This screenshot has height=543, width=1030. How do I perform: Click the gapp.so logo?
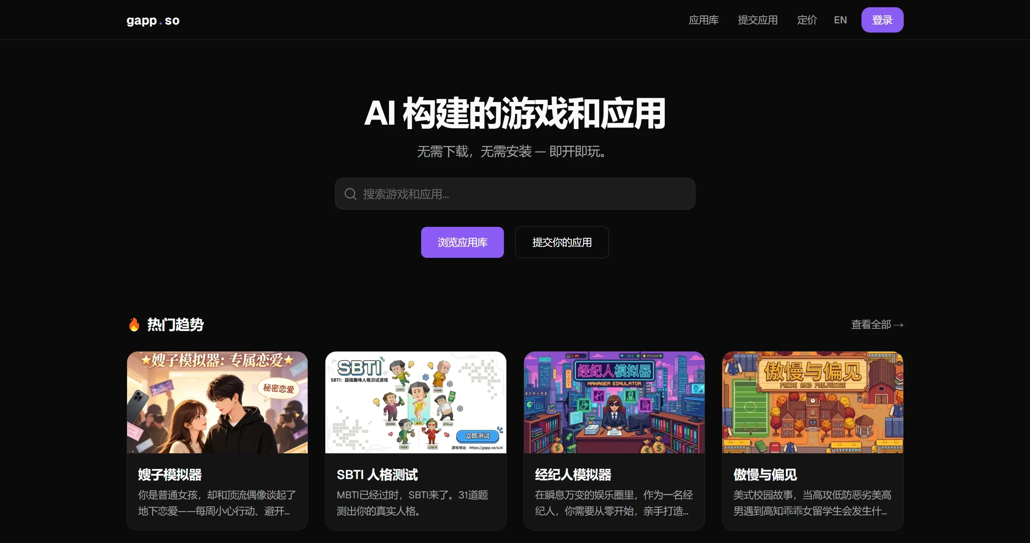coord(153,20)
